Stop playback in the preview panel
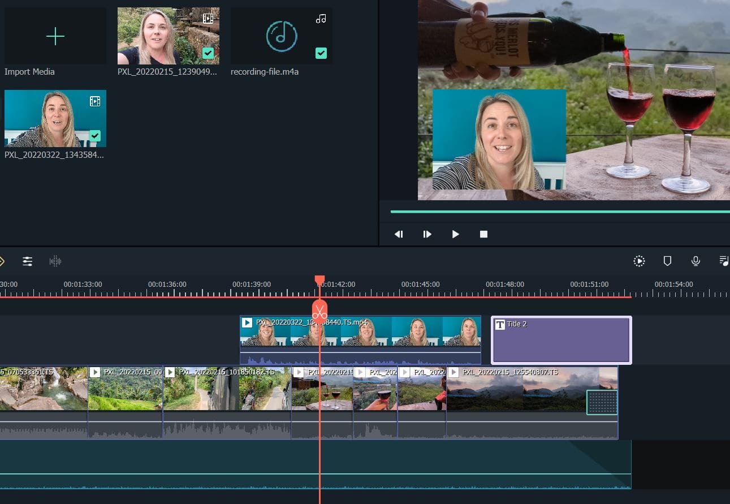The width and height of the screenshot is (730, 504). coord(483,234)
